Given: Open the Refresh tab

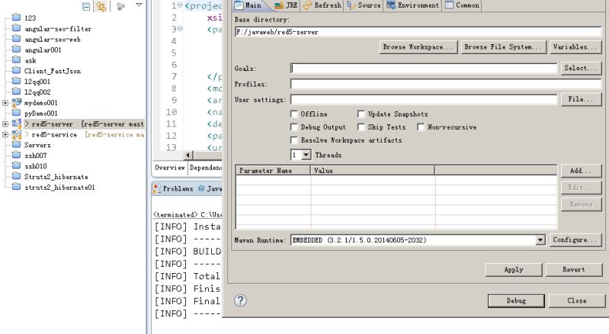Looking at the screenshot, I should tap(322, 5).
